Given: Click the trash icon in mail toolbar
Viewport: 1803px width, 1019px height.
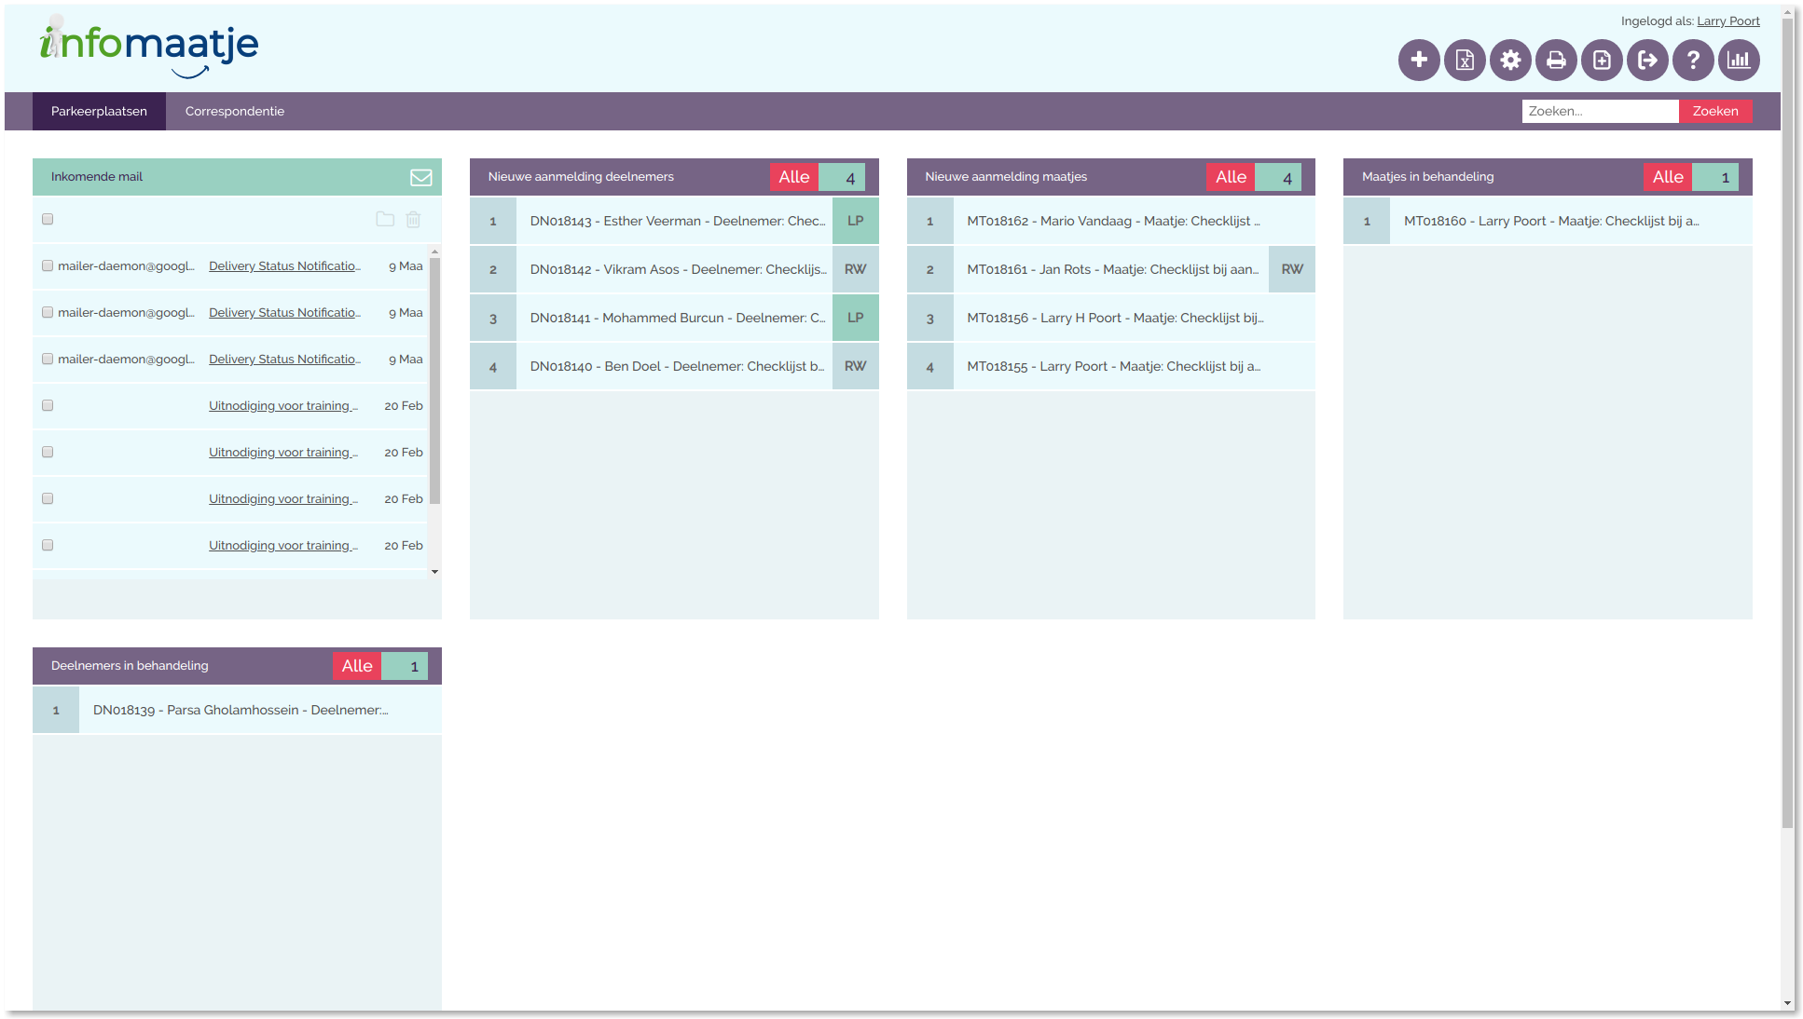Looking at the screenshot, I should coord(413,220).
